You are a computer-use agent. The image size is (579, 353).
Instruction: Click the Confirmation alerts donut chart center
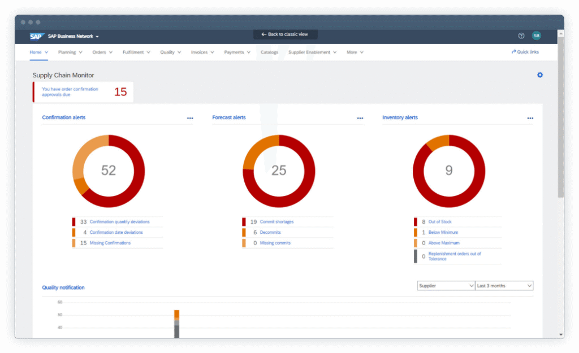tap(109, 171)
